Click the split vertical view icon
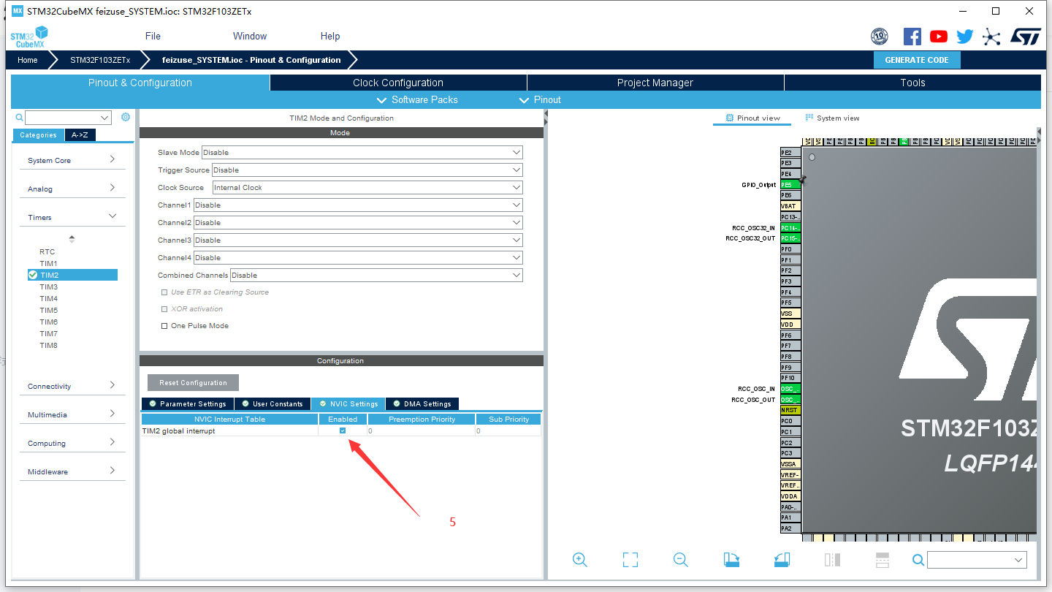 [832, 560]
